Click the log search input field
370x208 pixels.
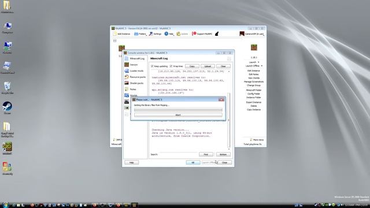[x=178, y=154]
